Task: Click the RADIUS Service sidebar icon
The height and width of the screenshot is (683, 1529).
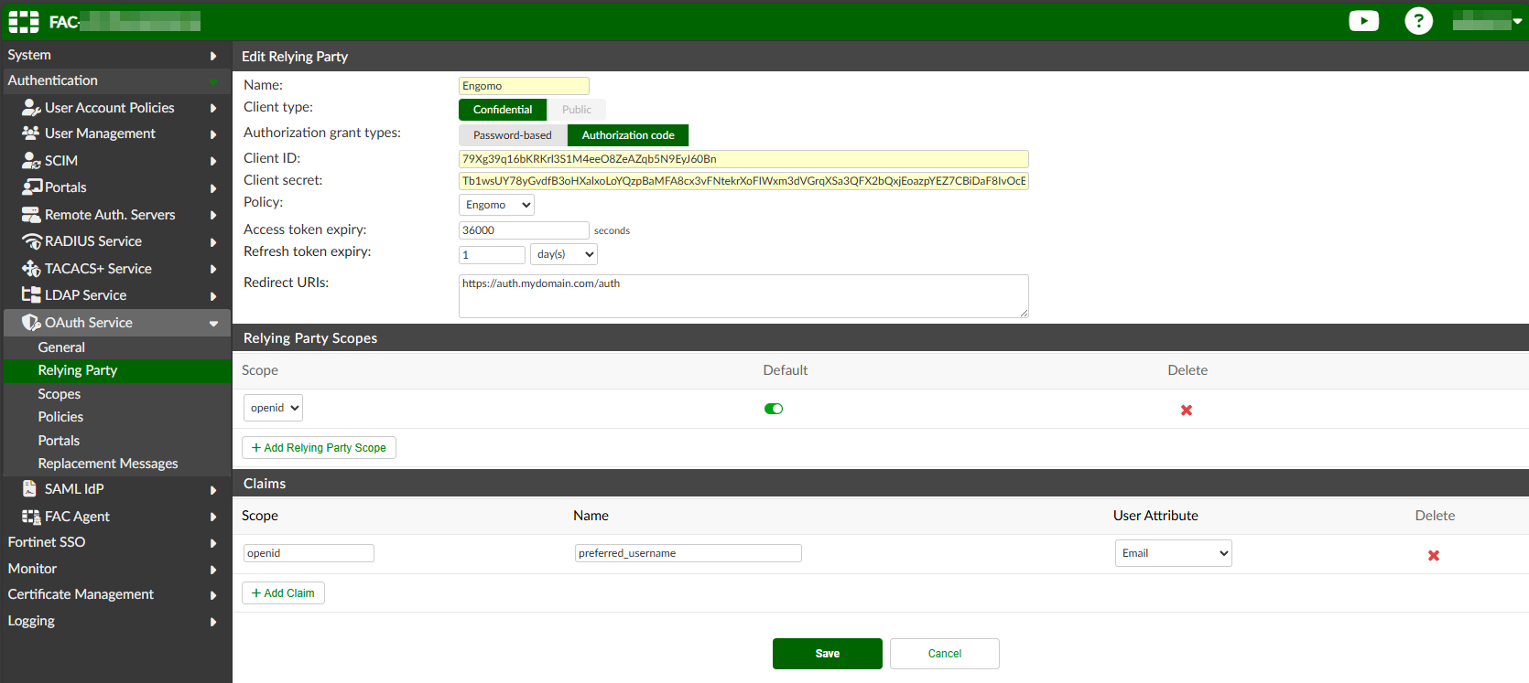Action: tap(31, 241)
